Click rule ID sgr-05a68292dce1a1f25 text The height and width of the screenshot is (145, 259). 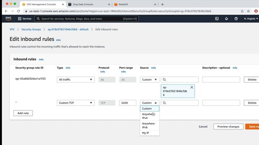[x=30, y=79]
